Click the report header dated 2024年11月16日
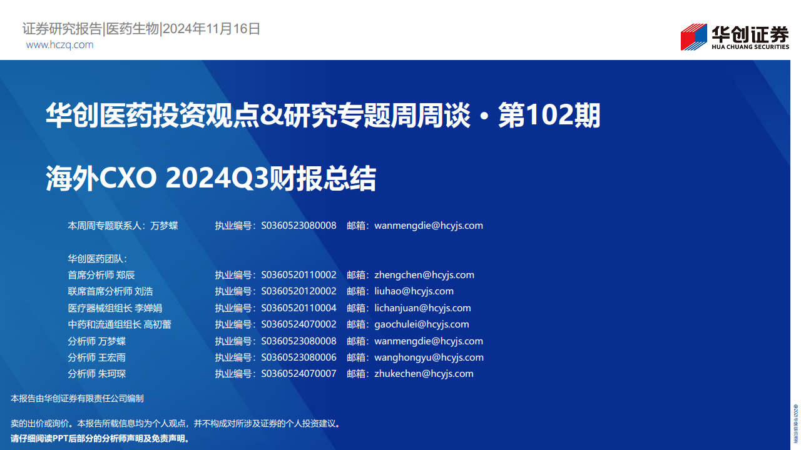The height and width of the screenshot is (450, 801). [x=141, y=29]
